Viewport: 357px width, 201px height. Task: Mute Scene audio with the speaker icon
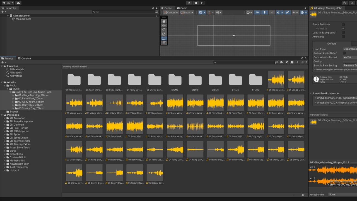click(272, 12)
